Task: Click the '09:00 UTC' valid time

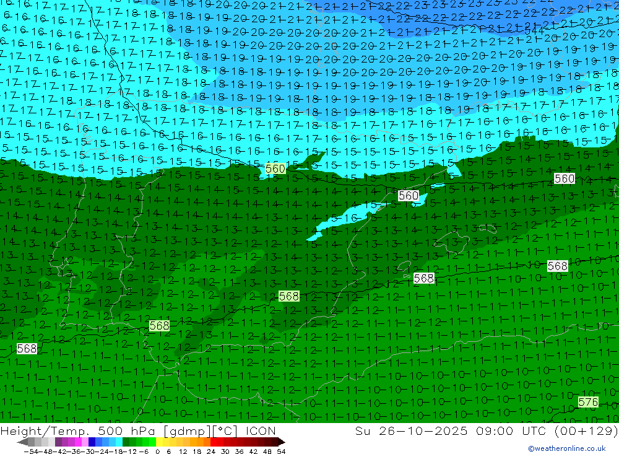Action: (511, 430)
